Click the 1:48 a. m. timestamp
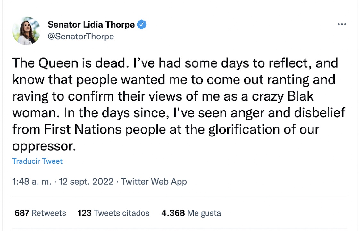Image resolution: width=359 pixels, height=231 pixels. point(31,182)
